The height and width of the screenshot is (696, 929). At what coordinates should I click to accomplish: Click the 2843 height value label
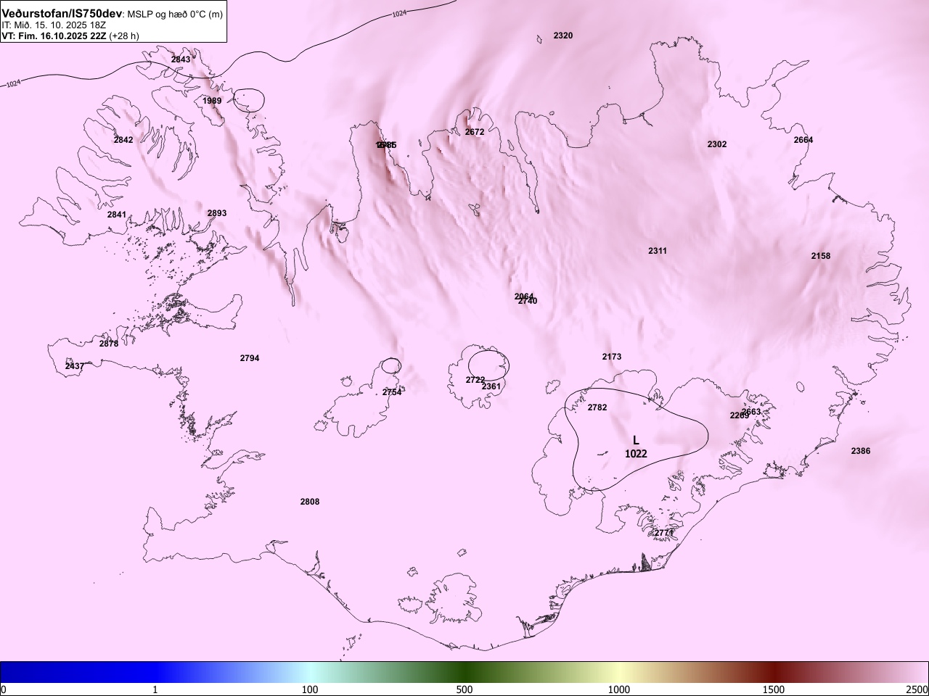(x=181, y=59)
